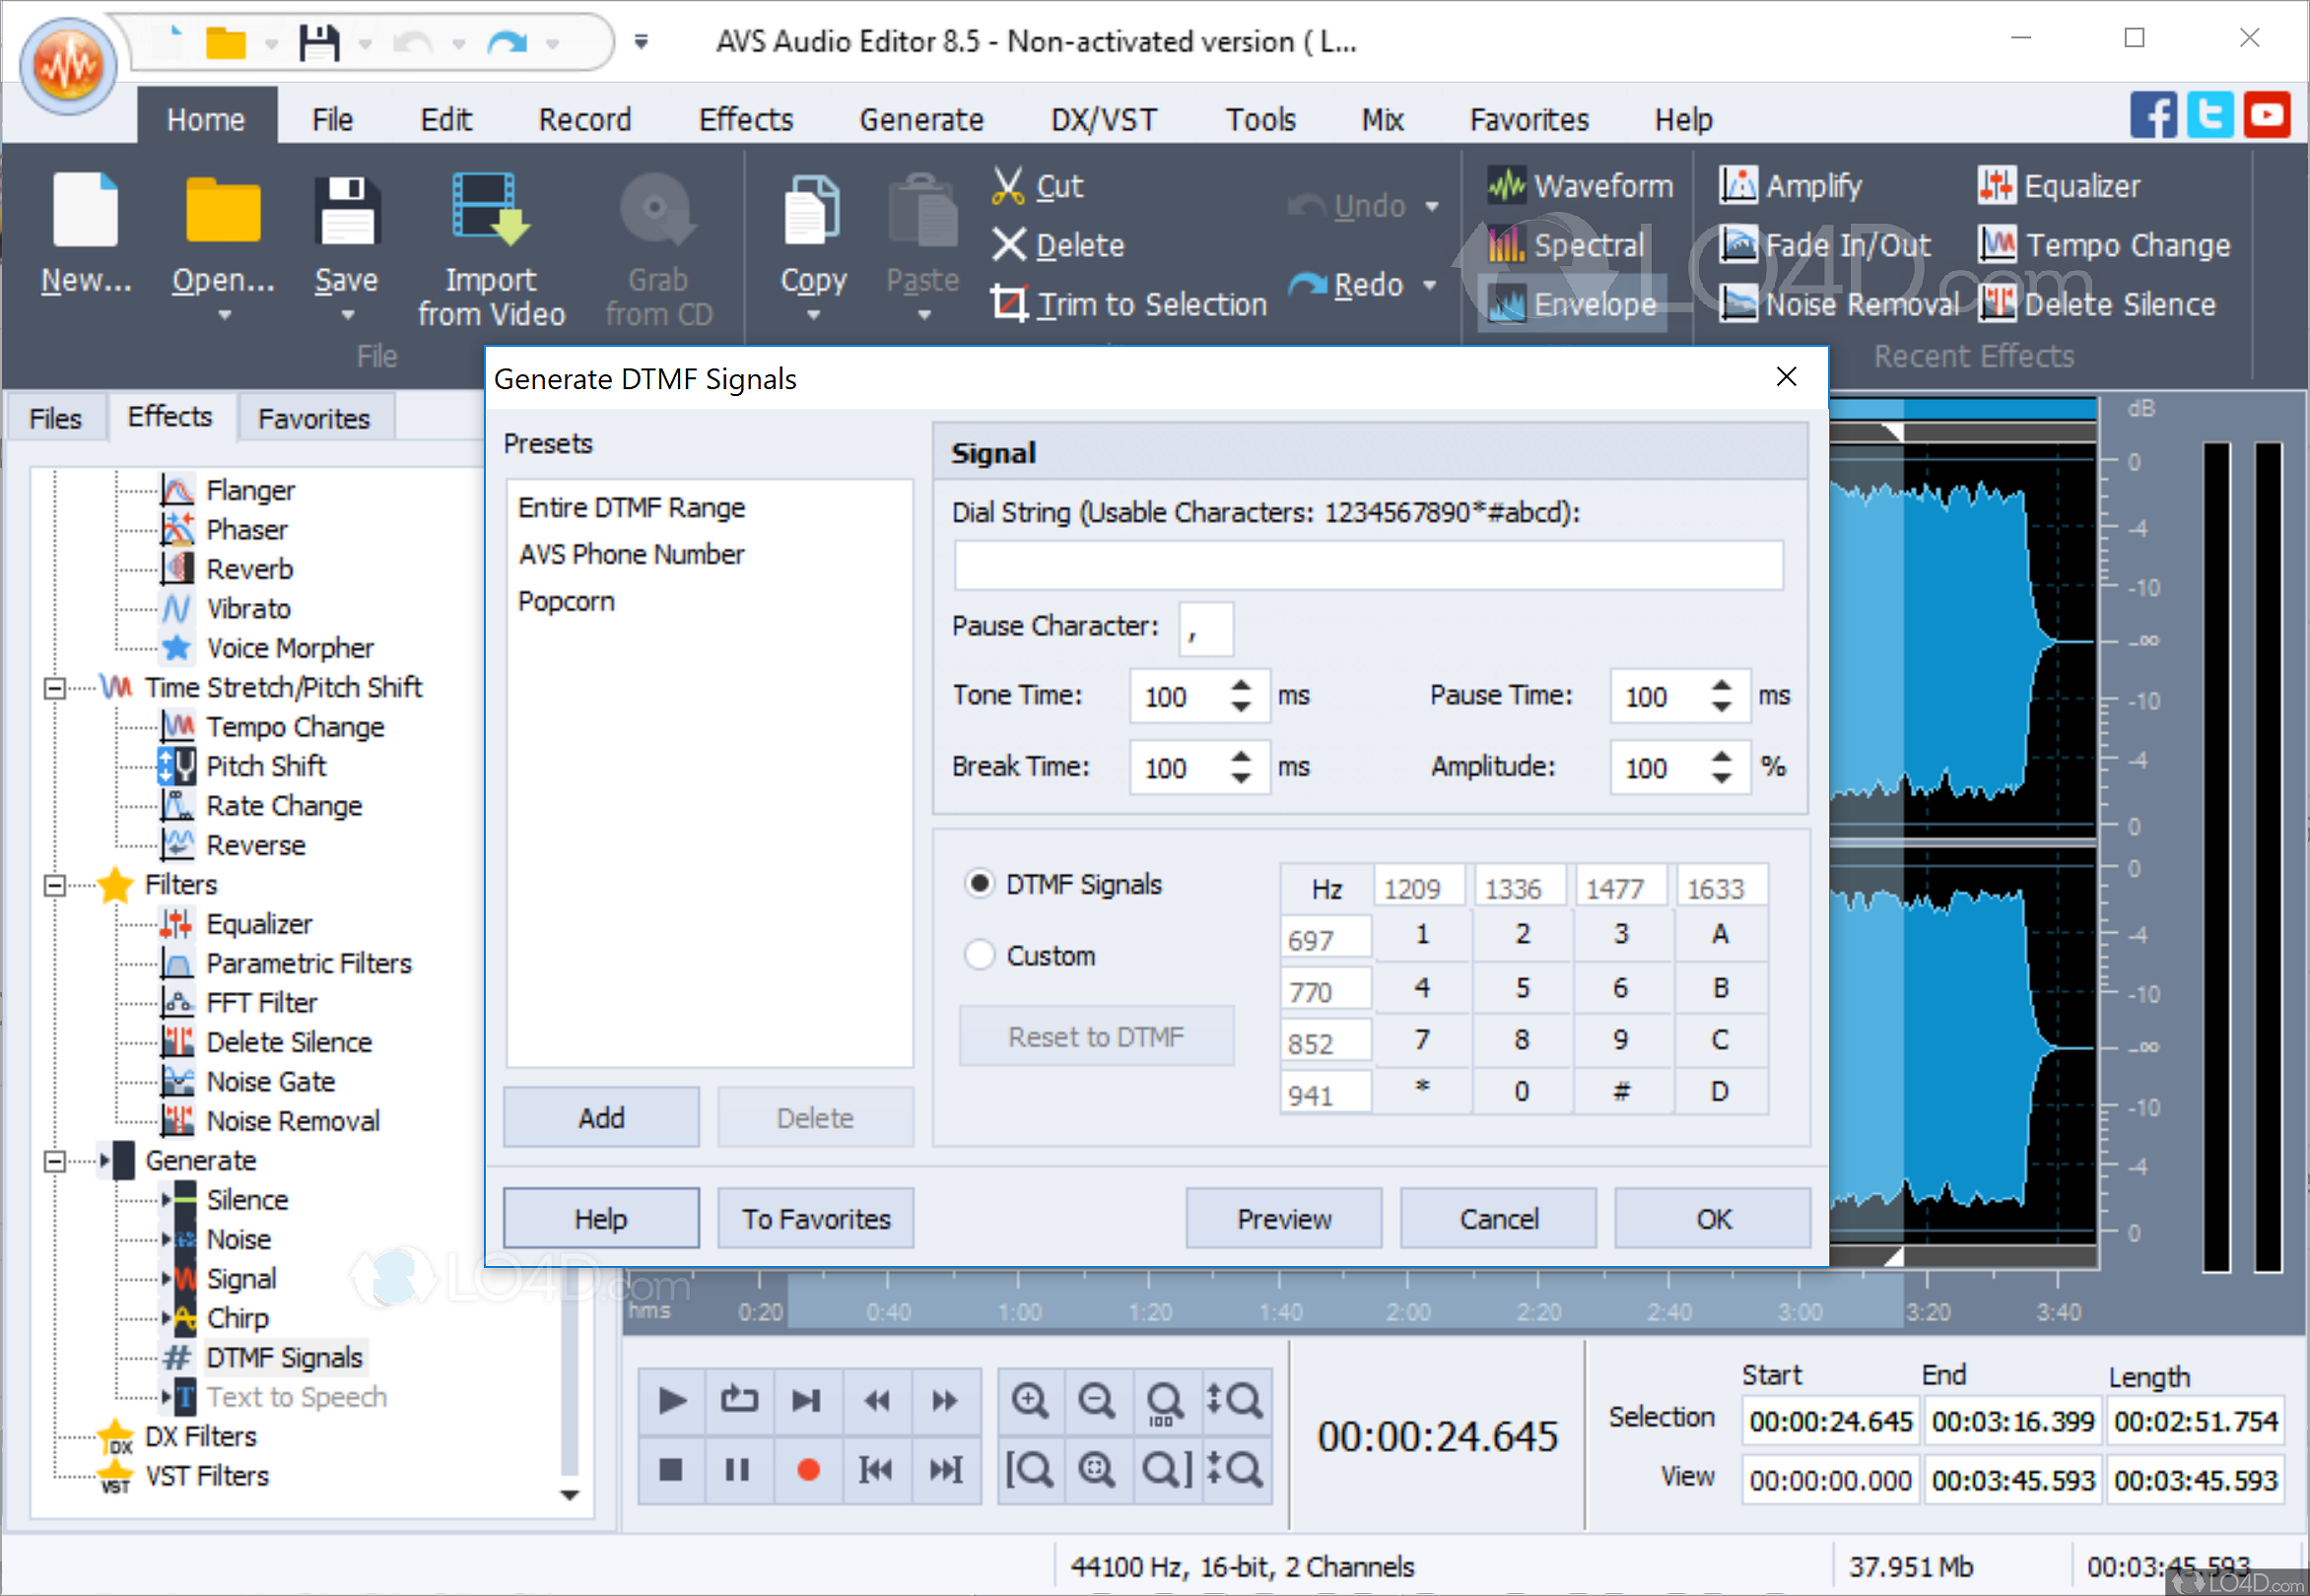Click the Add preset button
This screenshot has height=1596, width=2310.
601,1117
